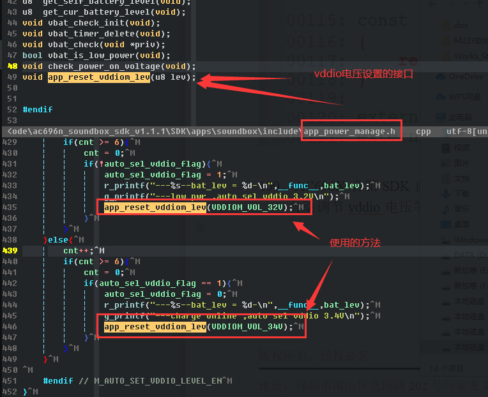Click app_reset_vddiom_lev(VDDIOM_VOL_34V) call
488x397 pixels.
(199, 326)
